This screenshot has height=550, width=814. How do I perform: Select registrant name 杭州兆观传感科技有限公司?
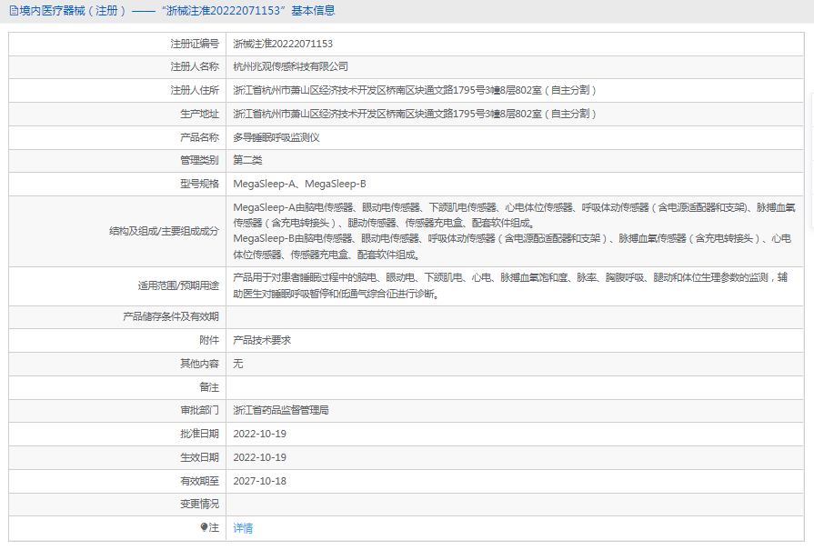coord(291,67)
